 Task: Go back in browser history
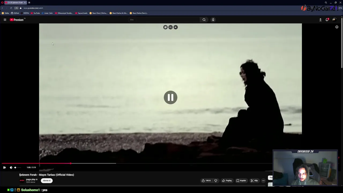[2, 8]
